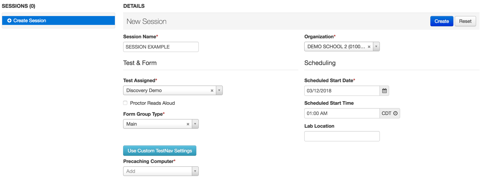The width and height of the screenshot is (482, 180).
Task: Clear the Form Group Type selection with its x icon
Action: tap(188, 124)
